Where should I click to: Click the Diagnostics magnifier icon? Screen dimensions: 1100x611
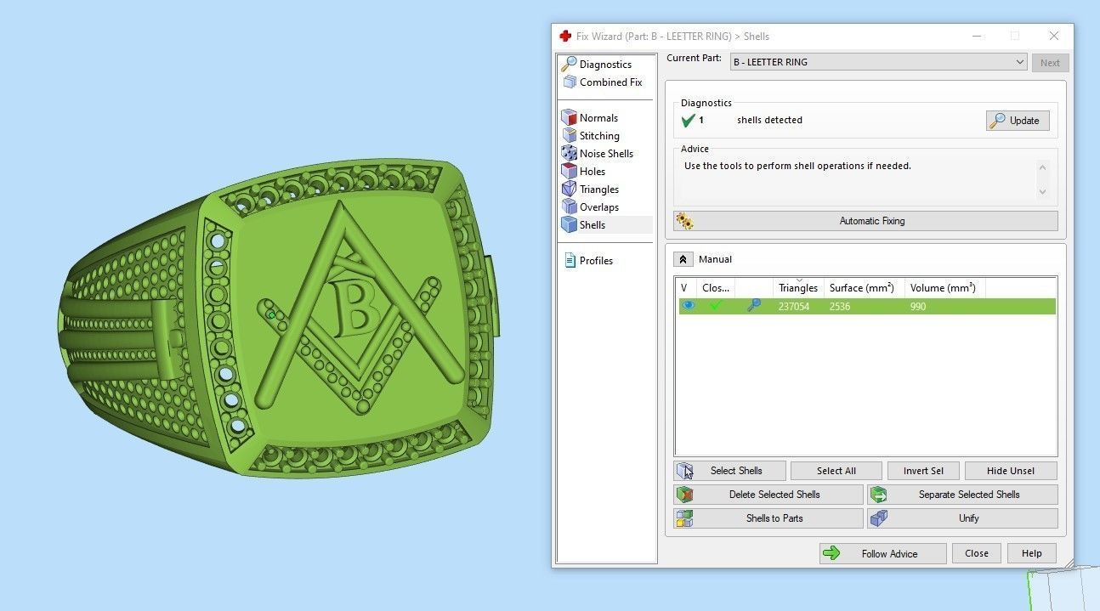[x=570, y=64]
